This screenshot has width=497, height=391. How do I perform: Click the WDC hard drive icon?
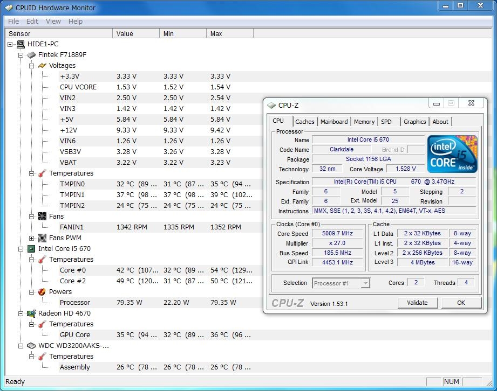(x=32, y=346)
